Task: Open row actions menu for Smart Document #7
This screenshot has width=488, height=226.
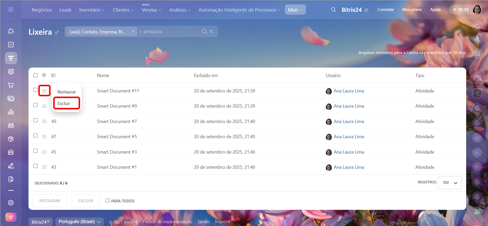Action: (44, 121)
